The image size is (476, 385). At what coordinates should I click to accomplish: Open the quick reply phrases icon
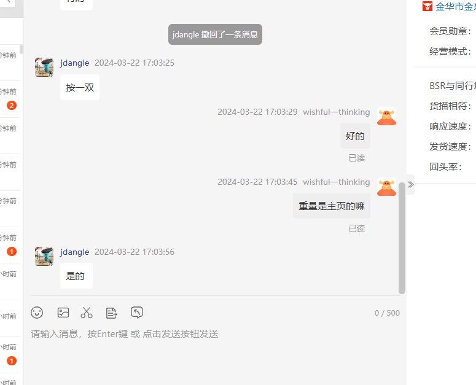[111, 313]
